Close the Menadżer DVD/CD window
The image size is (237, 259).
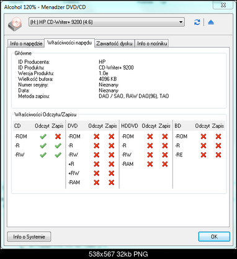point(223,5)
